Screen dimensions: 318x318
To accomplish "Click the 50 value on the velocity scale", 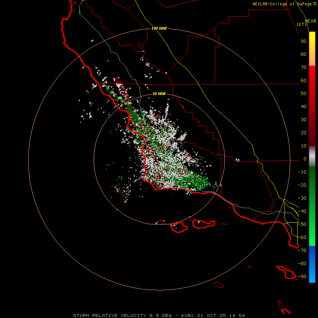I will click(x=304, y=94).
